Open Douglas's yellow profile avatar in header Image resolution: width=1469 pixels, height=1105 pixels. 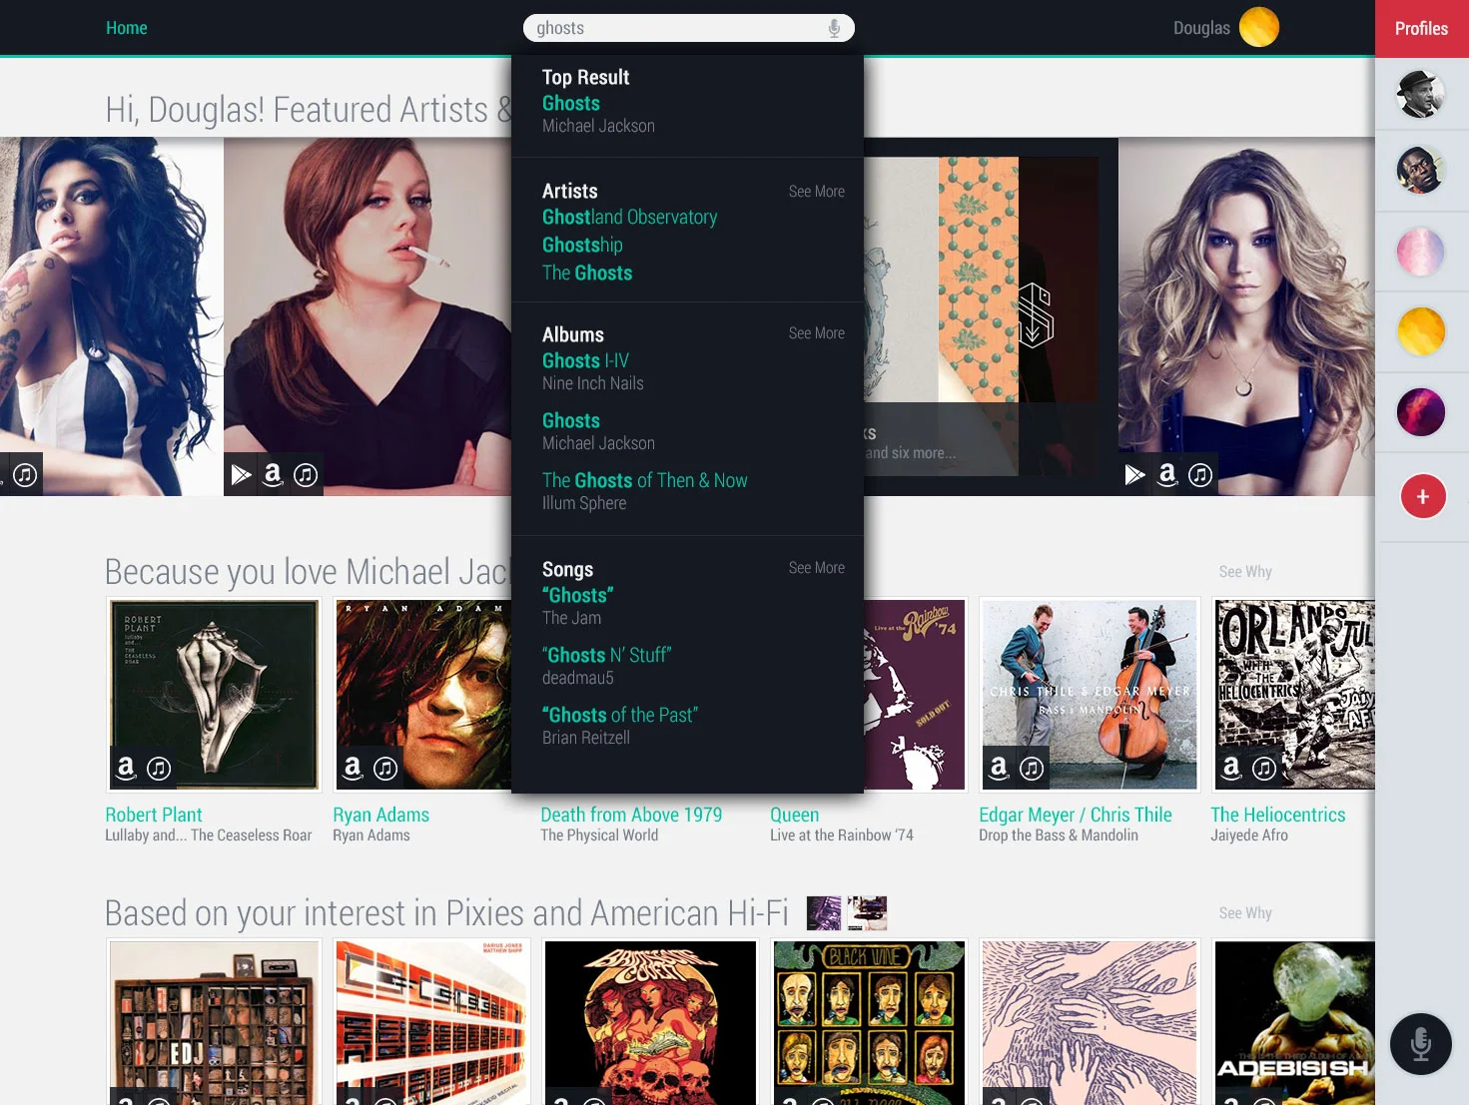[1258, 27]
